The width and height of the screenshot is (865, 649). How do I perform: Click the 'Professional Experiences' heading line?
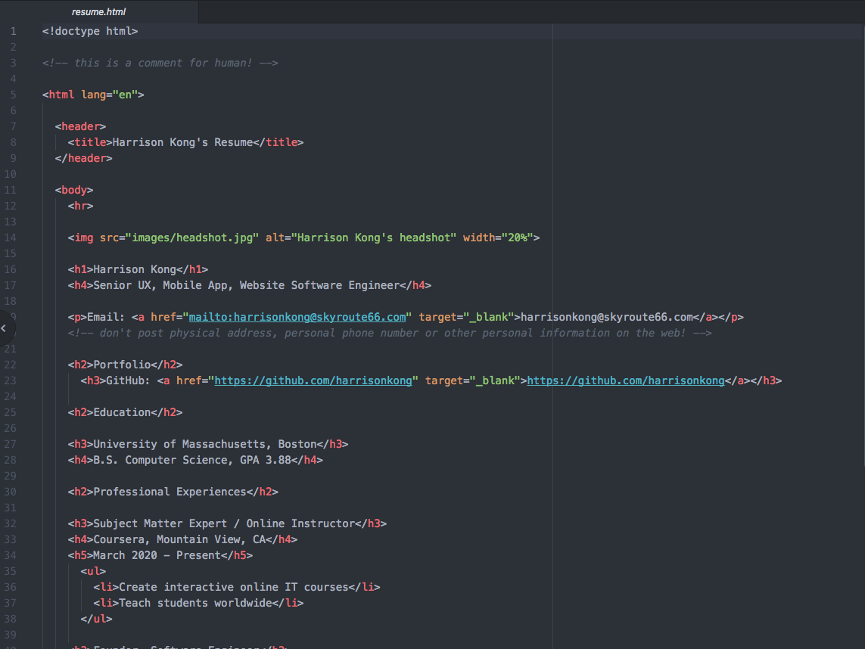pyautogui.click(x=173, y=492)
